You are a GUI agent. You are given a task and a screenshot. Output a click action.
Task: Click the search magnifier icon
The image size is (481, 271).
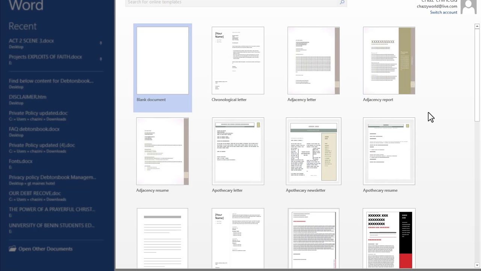pos(342,2)
